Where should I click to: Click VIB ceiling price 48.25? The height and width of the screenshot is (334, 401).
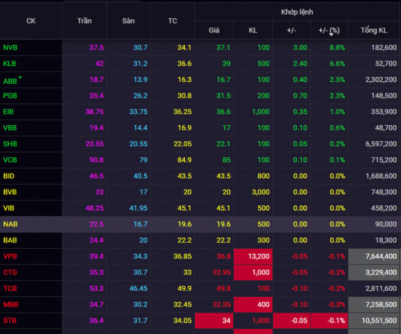click(x=94, y=208)
